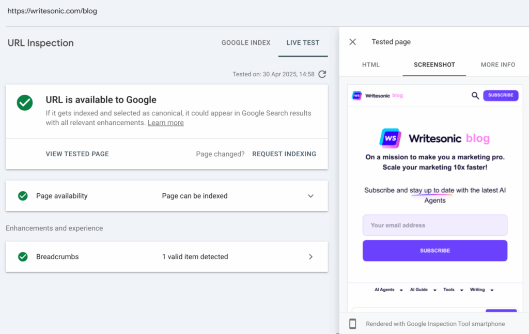
Task: Click the Enhancements and experience label
Action: pyautogui.click(x=54, y=228)
